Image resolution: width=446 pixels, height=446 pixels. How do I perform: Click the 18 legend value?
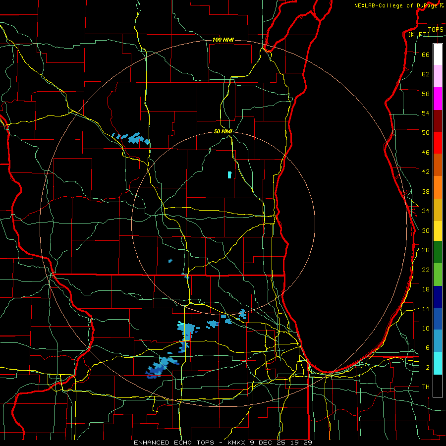[x=426, y=289]
